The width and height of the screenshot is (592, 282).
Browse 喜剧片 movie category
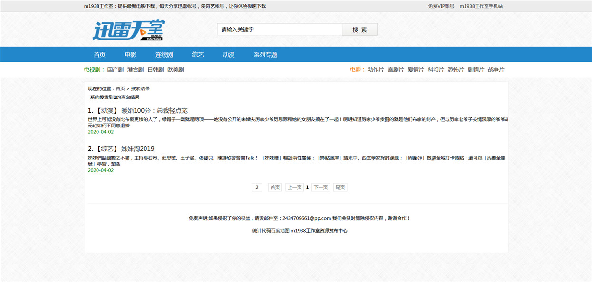[396, 69]
